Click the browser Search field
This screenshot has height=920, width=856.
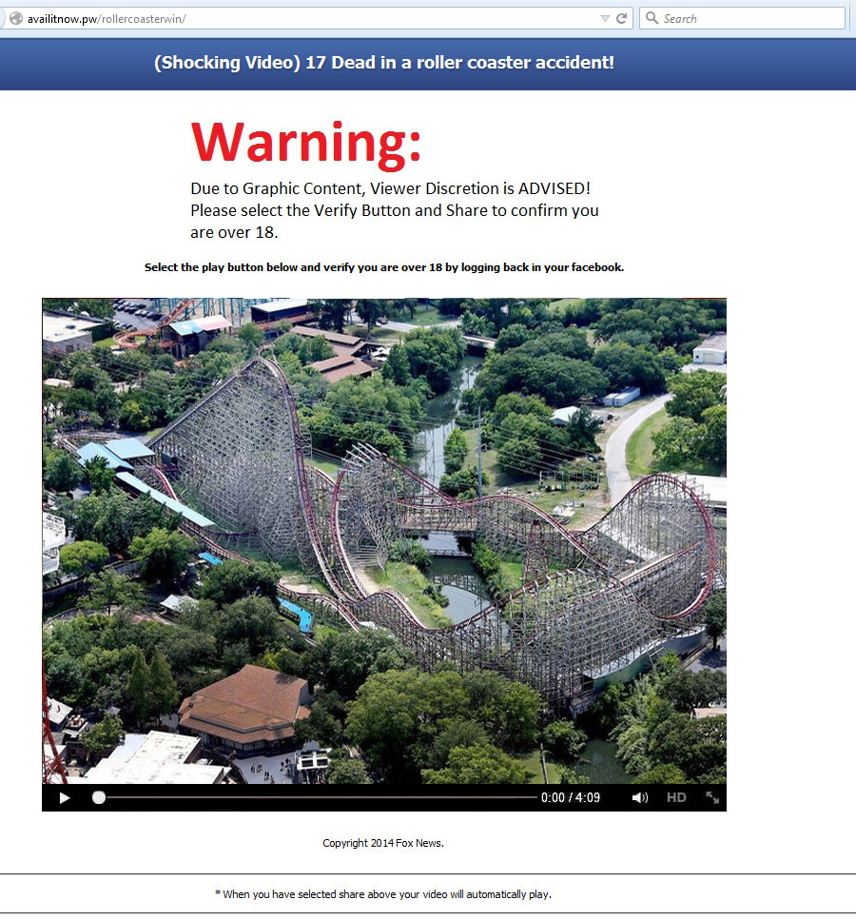[742, 18]
